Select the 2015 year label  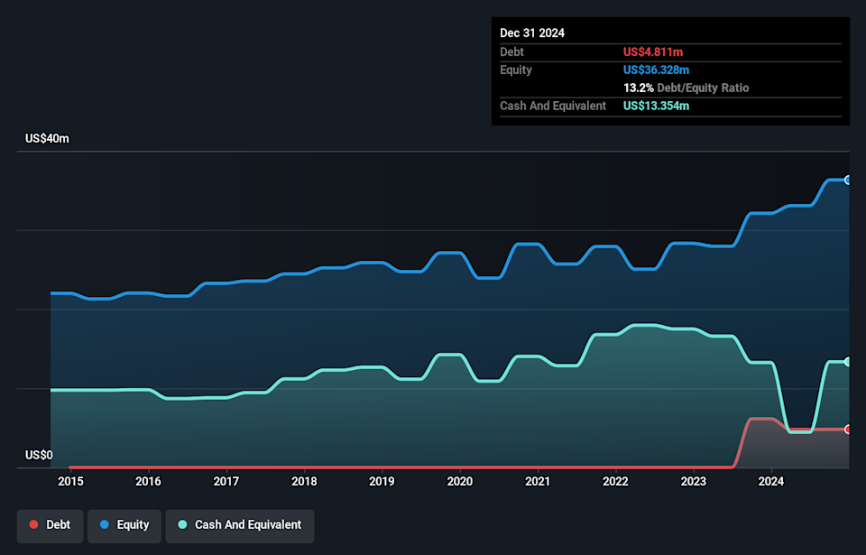click(x=70, y=482)
